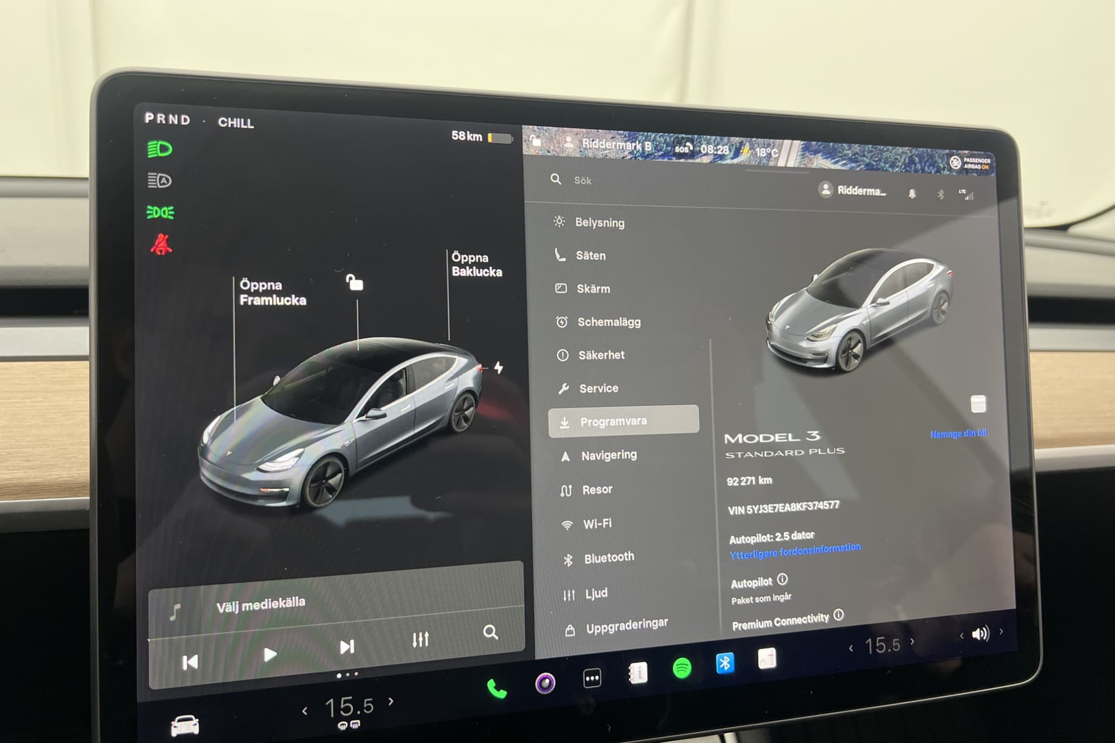This screenshot has height=743, width=1115.
Task: Open Ytterligare fordonsinformation link
Action: point(796,551)
